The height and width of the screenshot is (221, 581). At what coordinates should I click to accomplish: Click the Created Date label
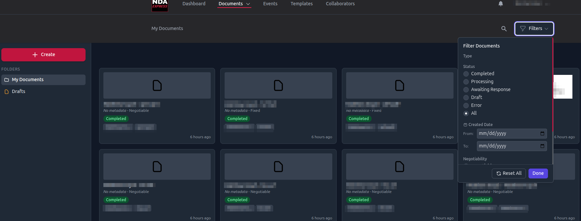point(480,125)
